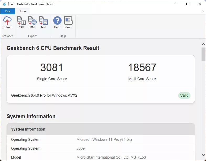Click the vertical scrollbar thumb
The height and width of the screenshot is (161, 206).
[203, 54]
